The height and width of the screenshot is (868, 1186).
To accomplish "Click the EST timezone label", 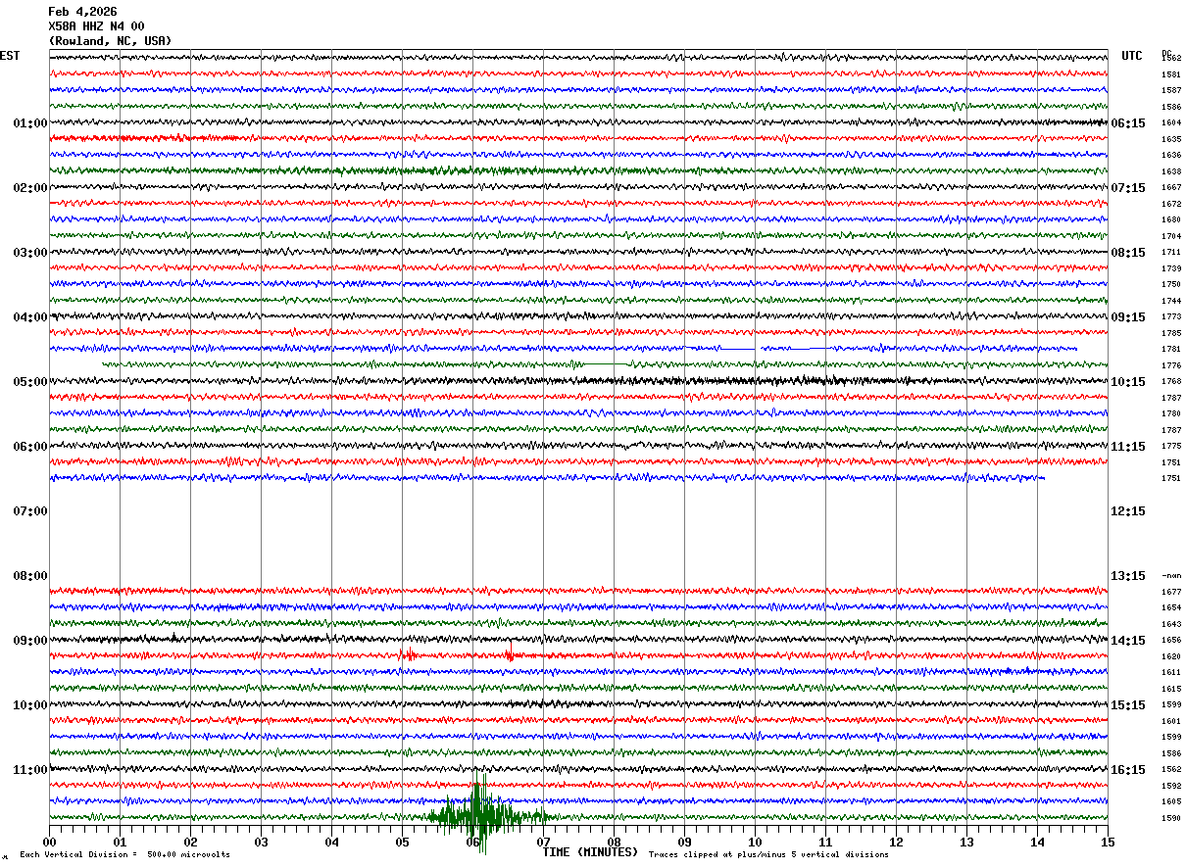I will click(10, 56).
